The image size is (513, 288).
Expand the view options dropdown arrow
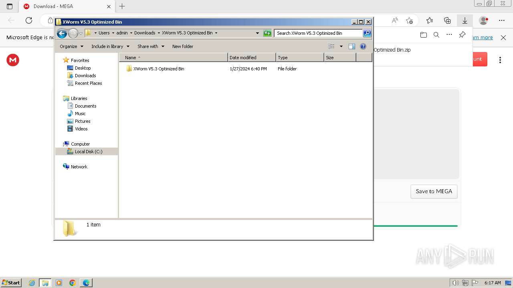(341, 46)
